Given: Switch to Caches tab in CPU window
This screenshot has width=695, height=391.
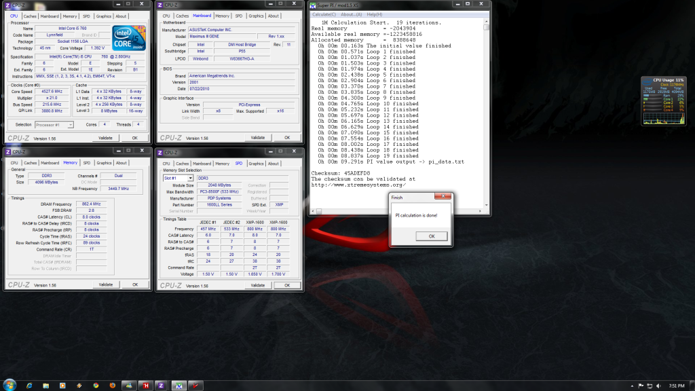Looking at the screenshot, I should pyautogui.click(x=31, y=16).
